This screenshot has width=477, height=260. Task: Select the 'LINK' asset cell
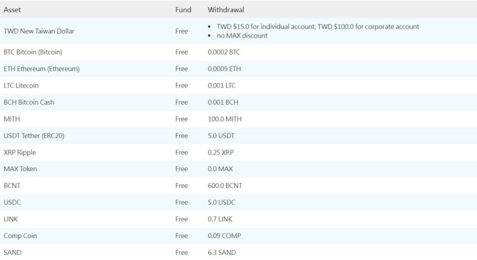pyautogui.click(x=11, y=219)
